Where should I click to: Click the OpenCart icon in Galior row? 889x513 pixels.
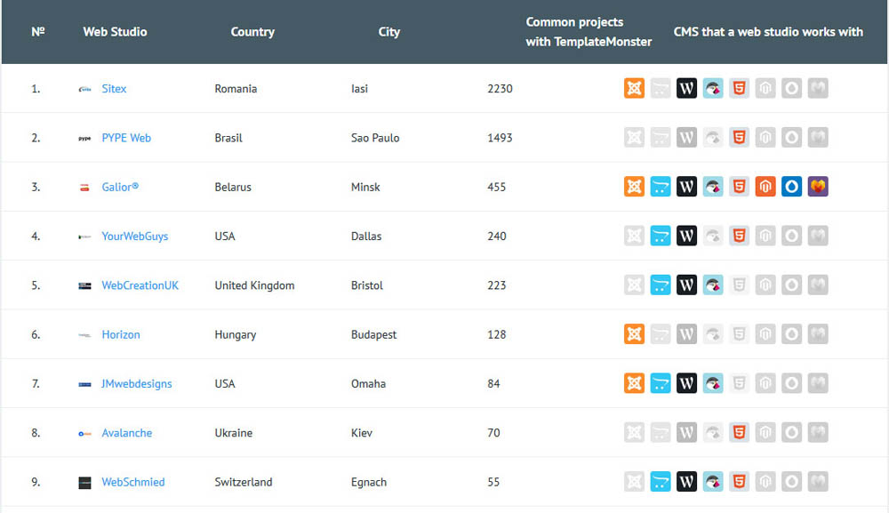click(661, 187)
